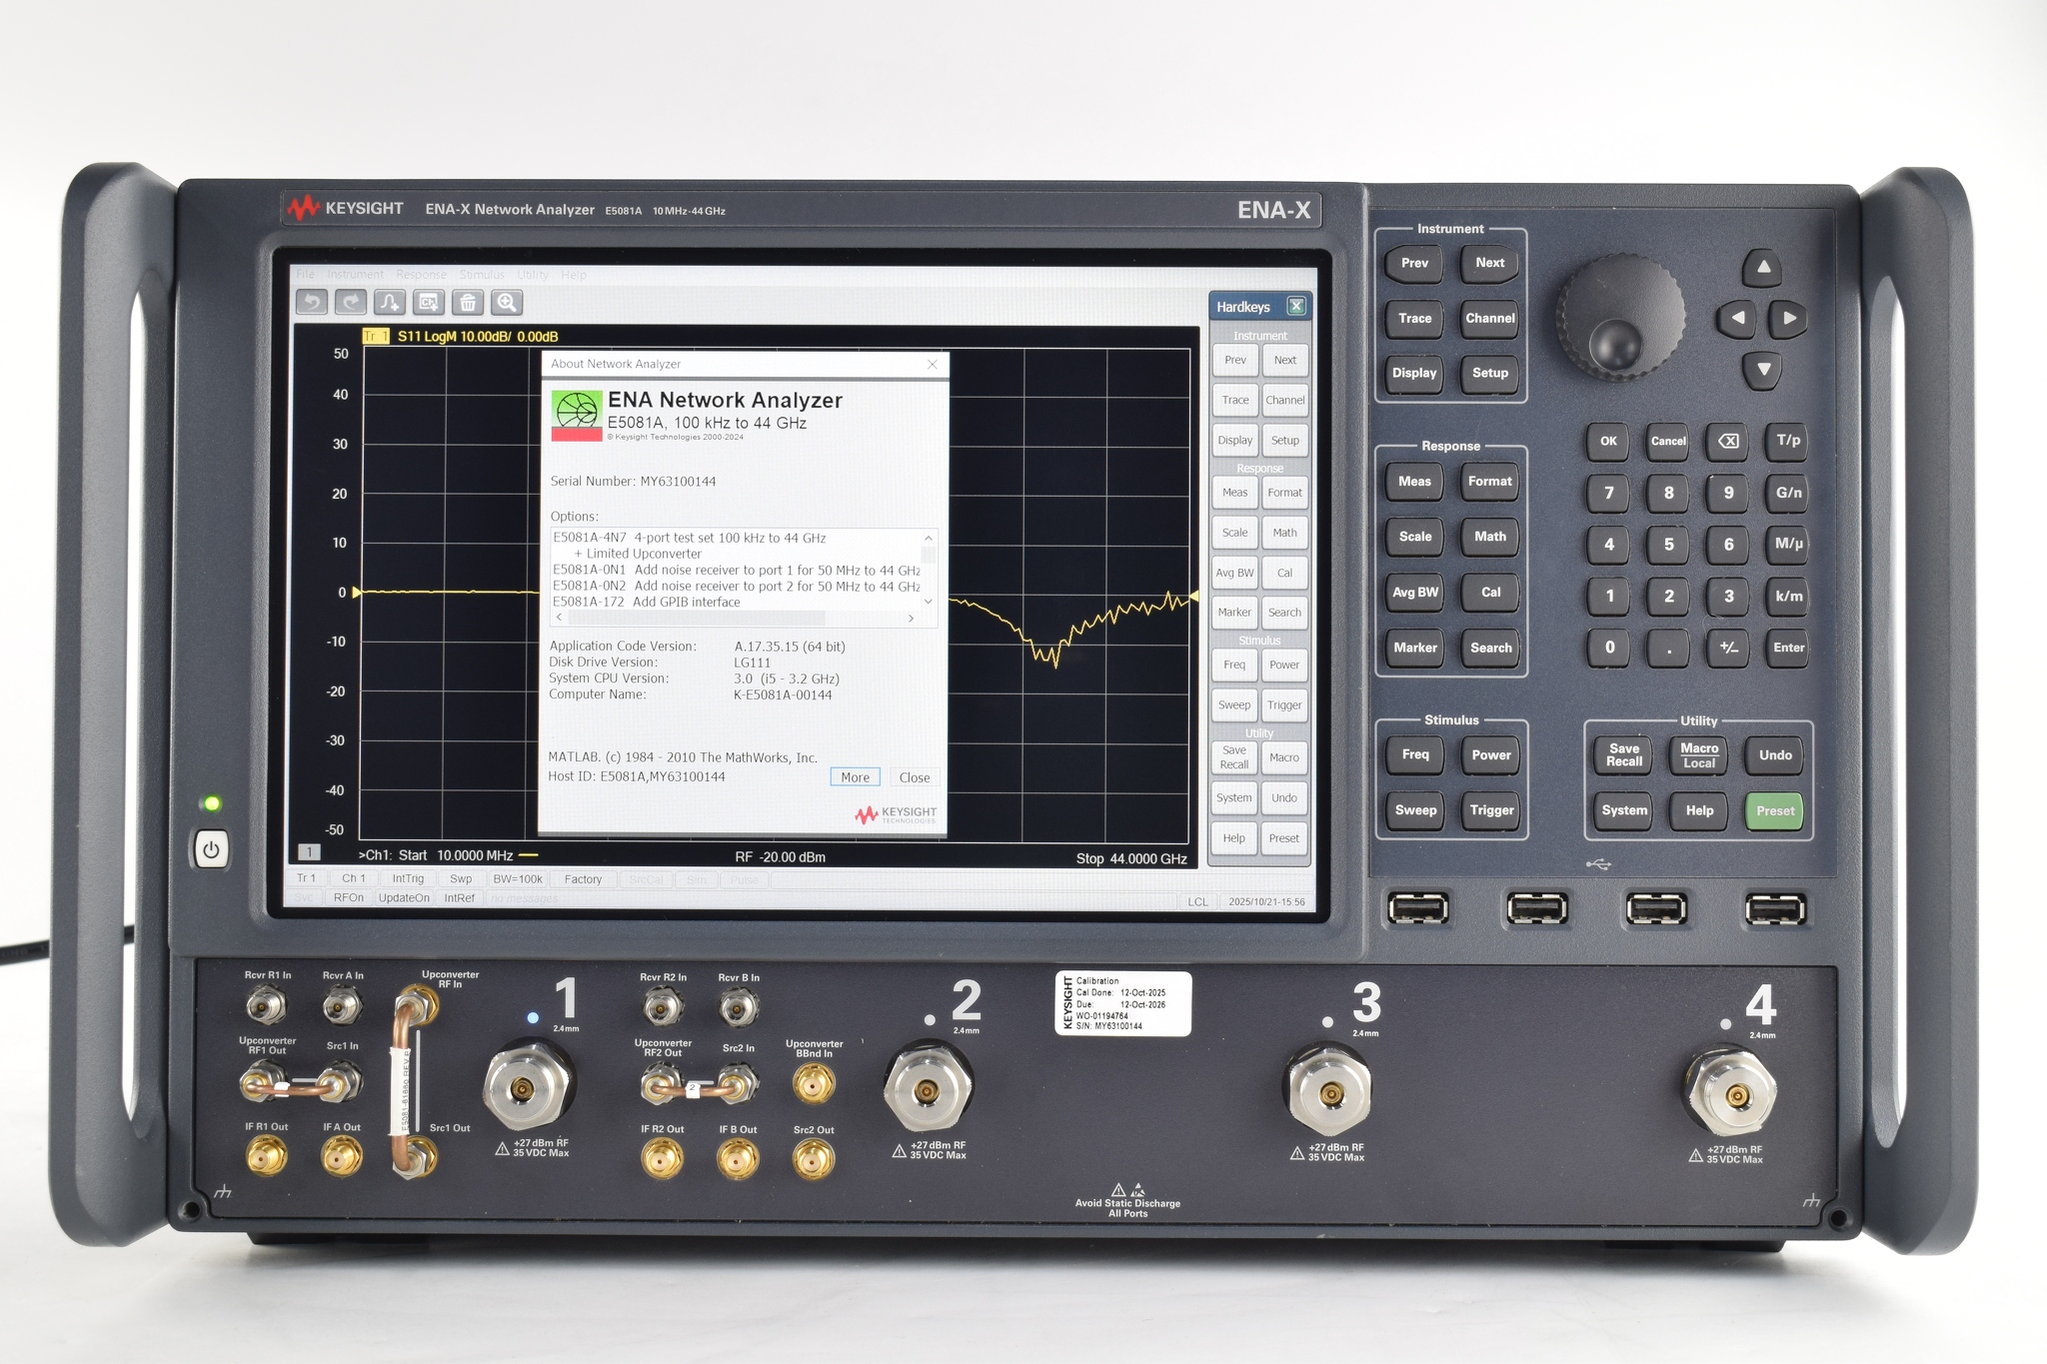Push the front-panel down arrow key
This screenshot has height=1364, width=2047.
point(1763,370)
